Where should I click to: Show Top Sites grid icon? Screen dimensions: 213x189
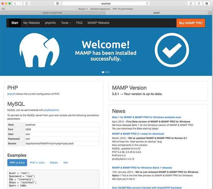pos(3,9)
